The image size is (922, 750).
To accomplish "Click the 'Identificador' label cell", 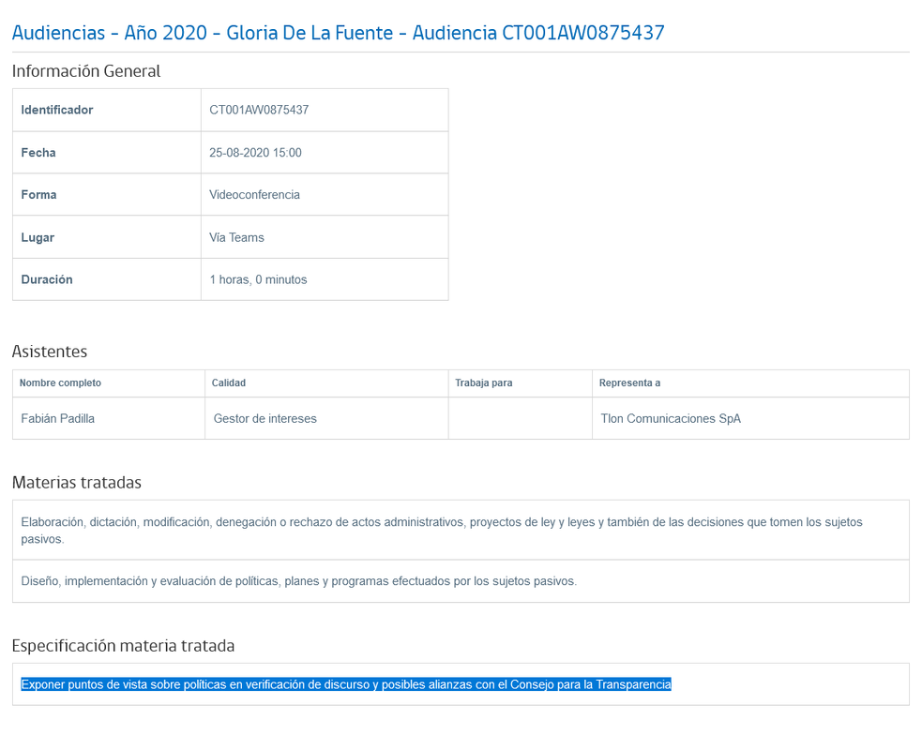I will [107, 110].
